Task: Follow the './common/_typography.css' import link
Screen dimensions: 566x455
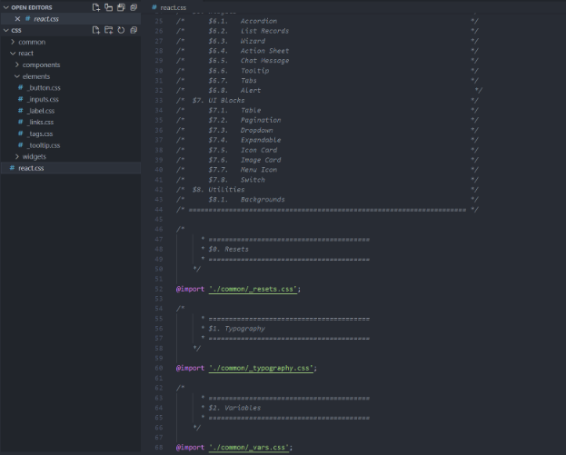Action: (x=261, y=368)
